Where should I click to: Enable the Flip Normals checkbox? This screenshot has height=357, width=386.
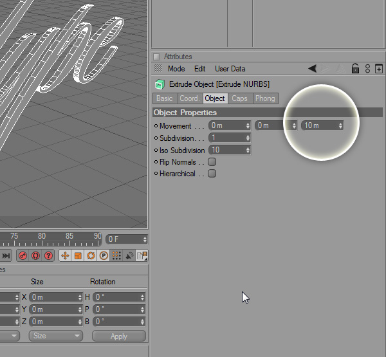[212, 162]
